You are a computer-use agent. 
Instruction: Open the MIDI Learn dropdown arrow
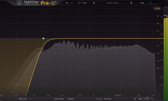click(x=30, y=99)
